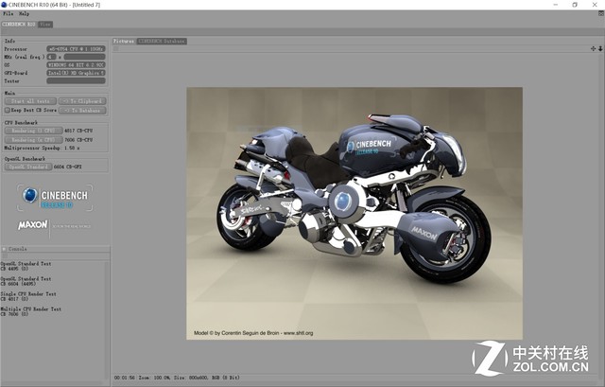Click the Cinebench globe logo
The image size is (605, 387).
pyautogui.click(x=30, y=196)
